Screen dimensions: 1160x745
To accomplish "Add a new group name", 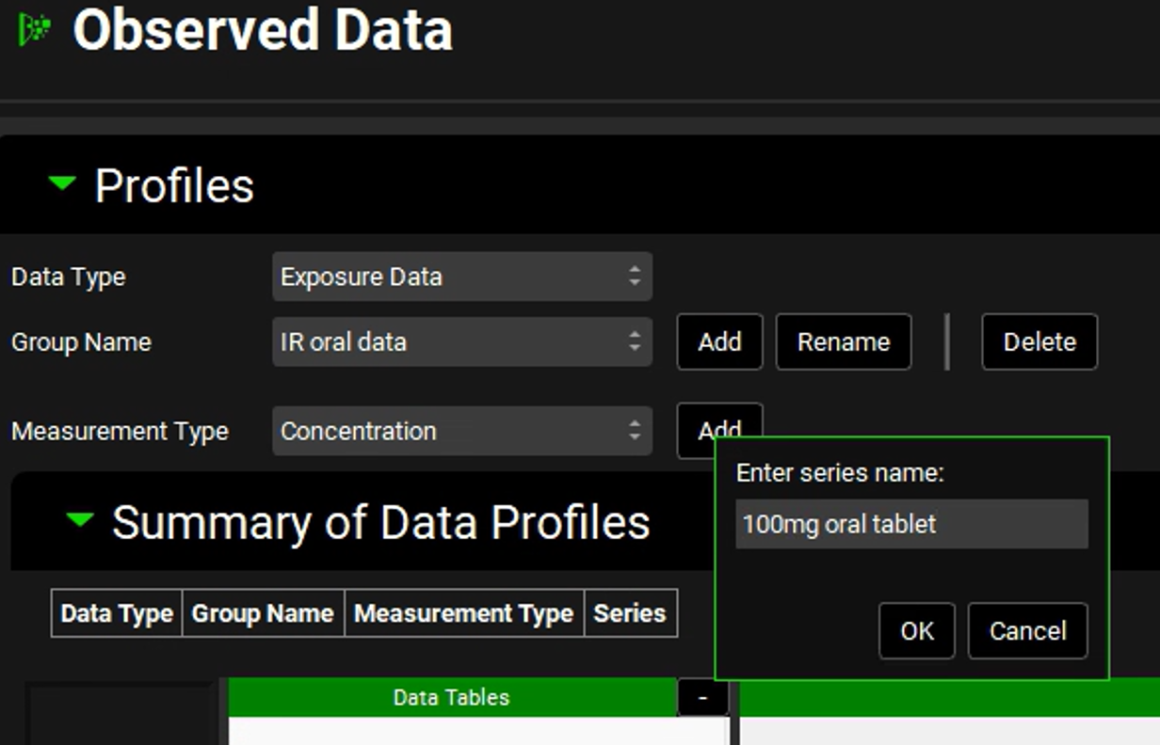I will pos(719,341).
